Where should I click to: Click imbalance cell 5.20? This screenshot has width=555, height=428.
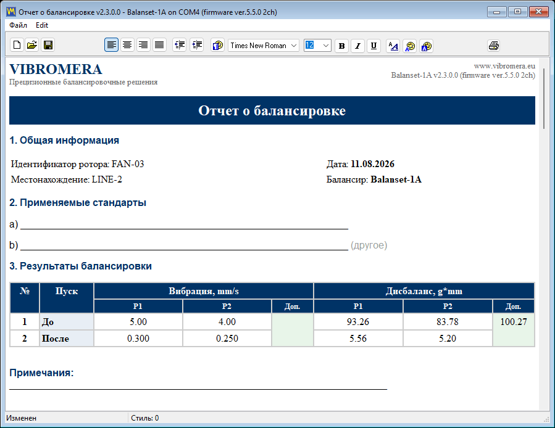(448, 339)
